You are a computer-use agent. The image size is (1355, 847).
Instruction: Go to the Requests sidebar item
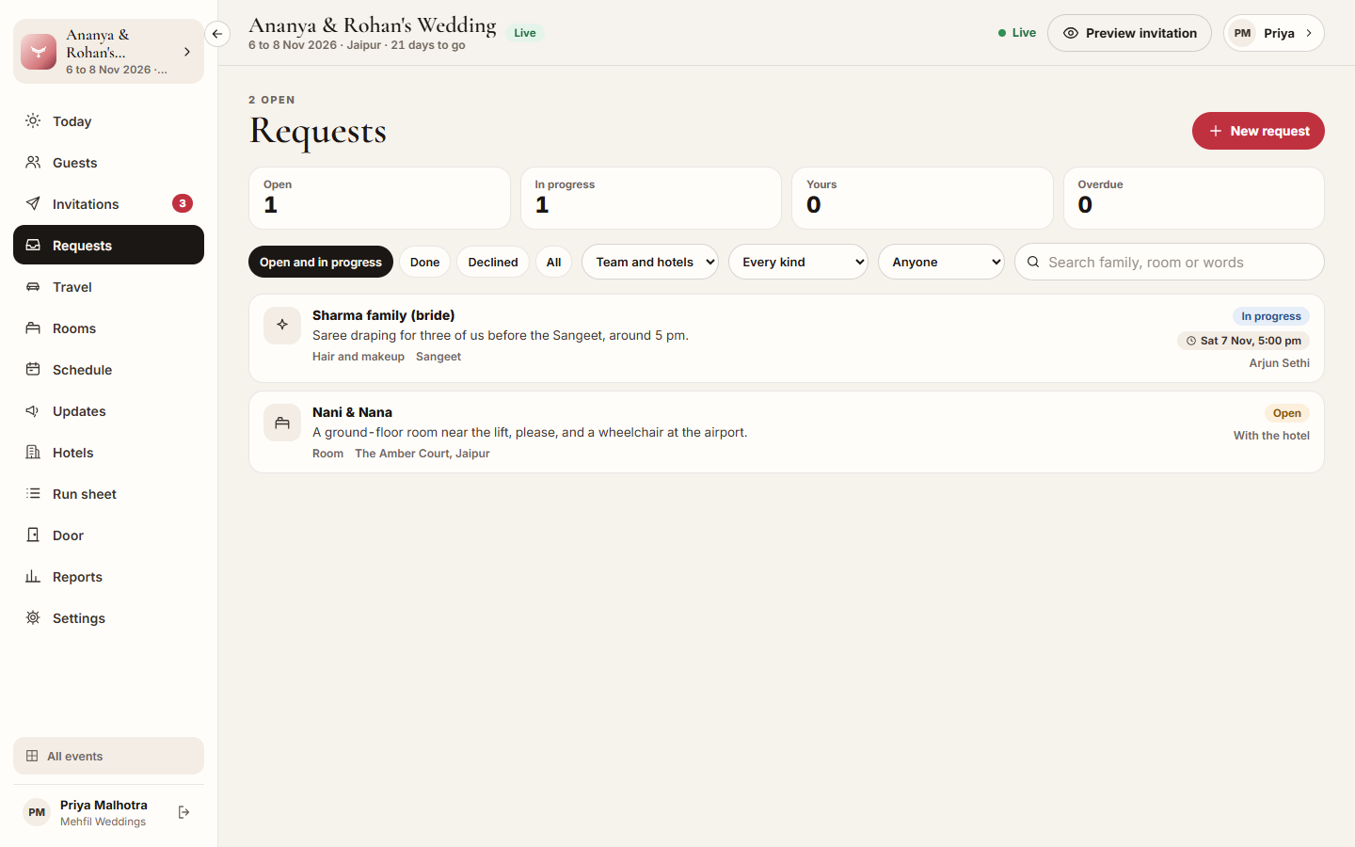click(x=108, y=245)
